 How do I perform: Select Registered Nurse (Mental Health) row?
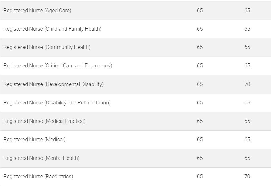pyautogui.click(x=135, y=158)
